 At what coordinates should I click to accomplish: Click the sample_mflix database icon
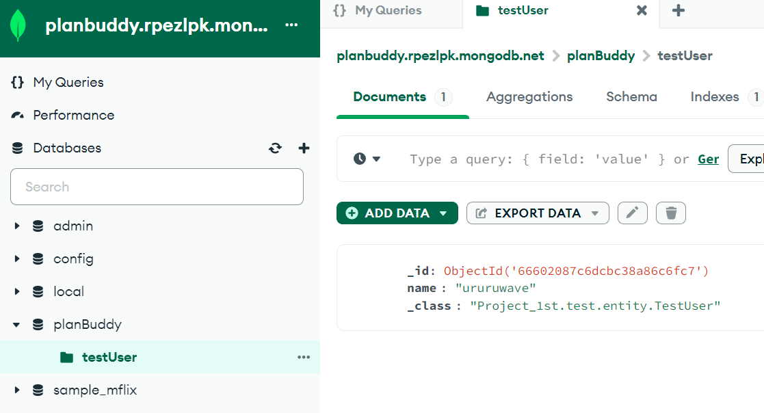38,390
